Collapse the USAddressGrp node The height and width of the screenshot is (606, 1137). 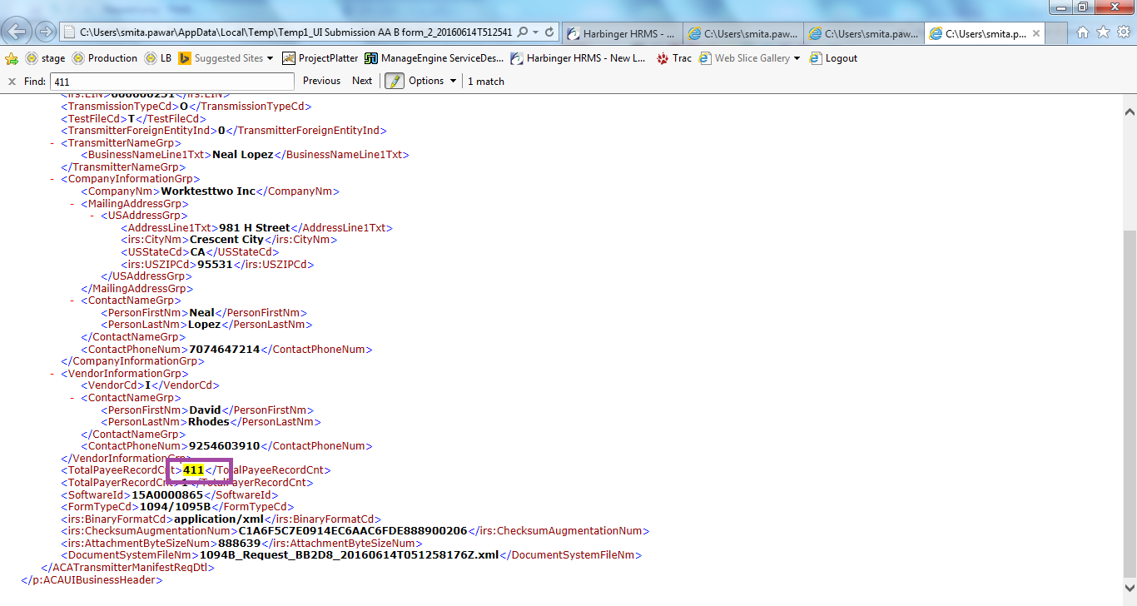(x=92, y=215)
